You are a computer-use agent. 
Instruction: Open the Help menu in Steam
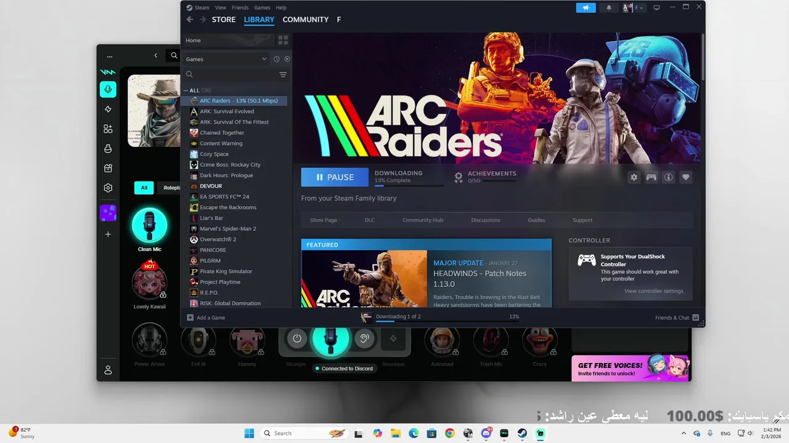281,7
